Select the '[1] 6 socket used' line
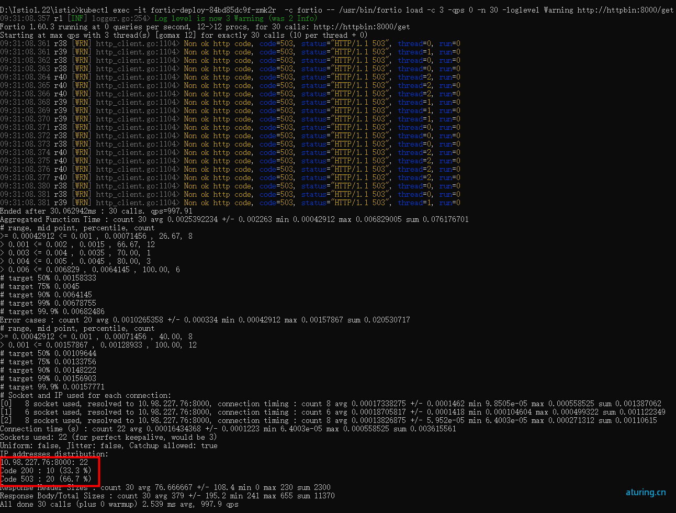 coord(332,412)
